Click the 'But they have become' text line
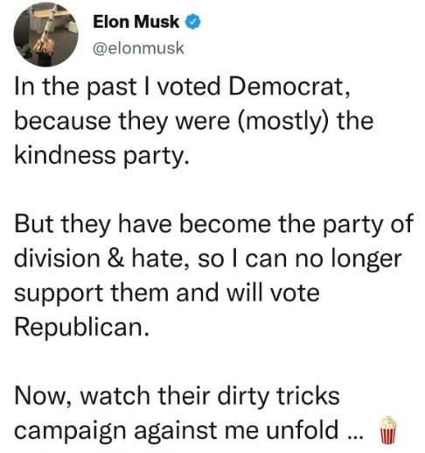 tap(143, 224)
